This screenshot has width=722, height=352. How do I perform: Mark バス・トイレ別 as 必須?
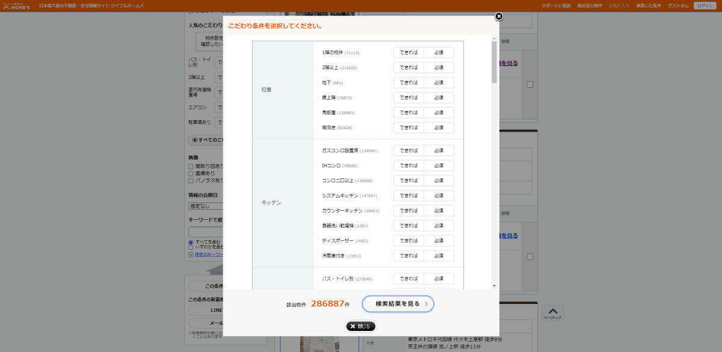pos(439,279)
